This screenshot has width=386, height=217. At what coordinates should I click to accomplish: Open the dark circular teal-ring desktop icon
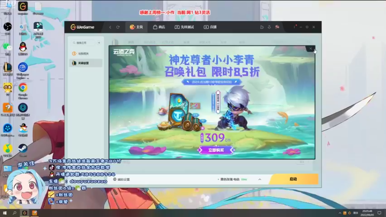(23, 111)
